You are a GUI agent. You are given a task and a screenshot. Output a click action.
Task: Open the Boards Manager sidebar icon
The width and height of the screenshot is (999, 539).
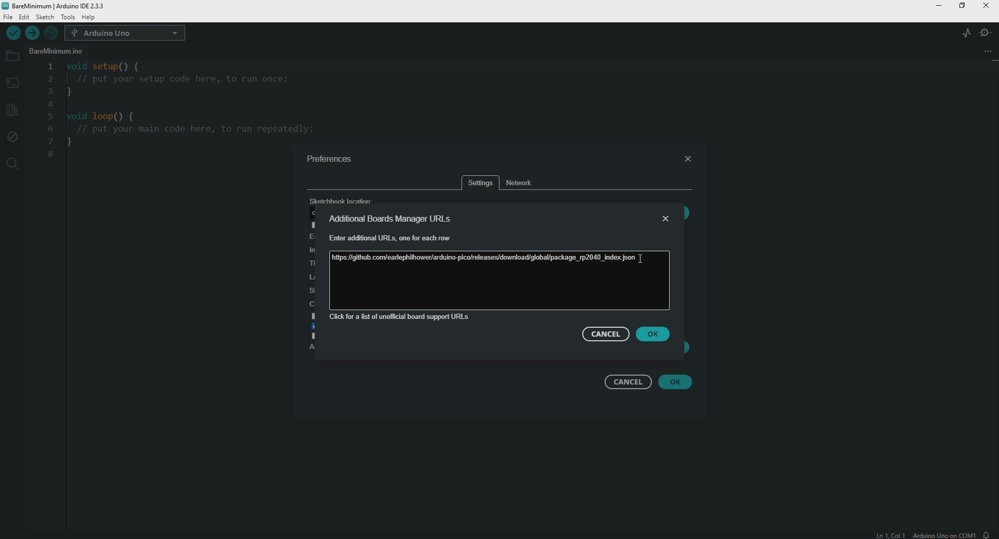coord(12,83)
